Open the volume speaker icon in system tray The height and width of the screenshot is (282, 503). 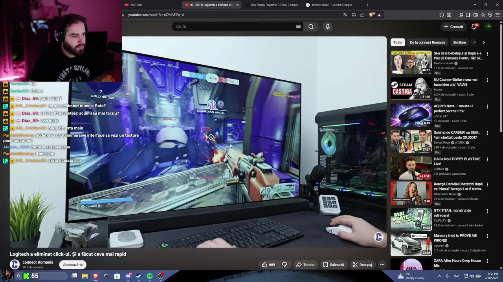pyautogui.click(x=472, y=276)
